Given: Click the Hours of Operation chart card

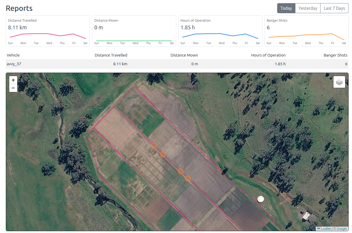Looking at the screenshot, I should (220, 31).
